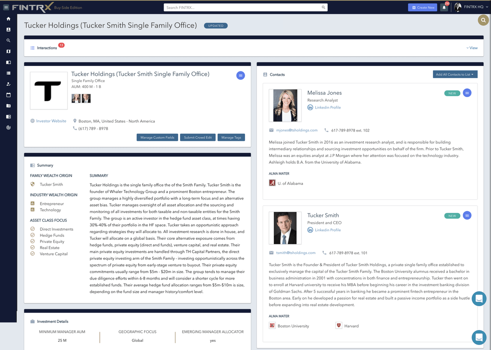Click the red 13 Interactions badge

point(61,45)
